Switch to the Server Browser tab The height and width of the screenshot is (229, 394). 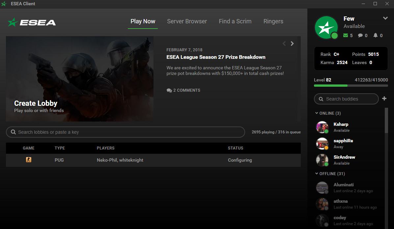point(187,21)
